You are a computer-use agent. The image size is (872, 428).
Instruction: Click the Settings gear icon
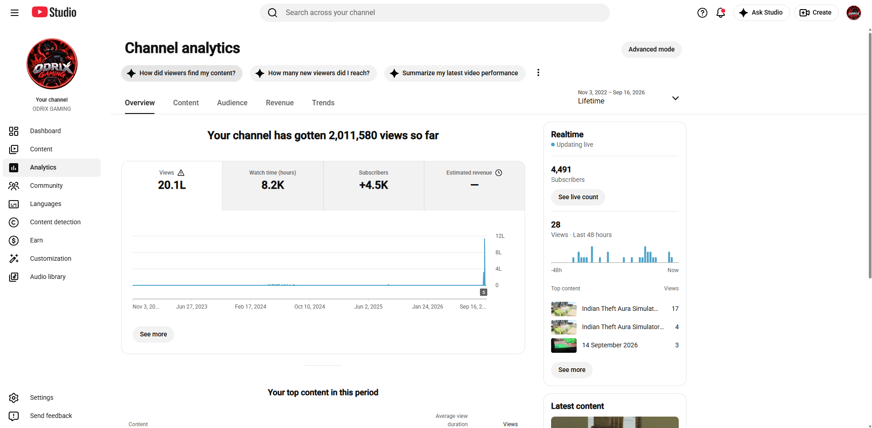tap(14, 398)
